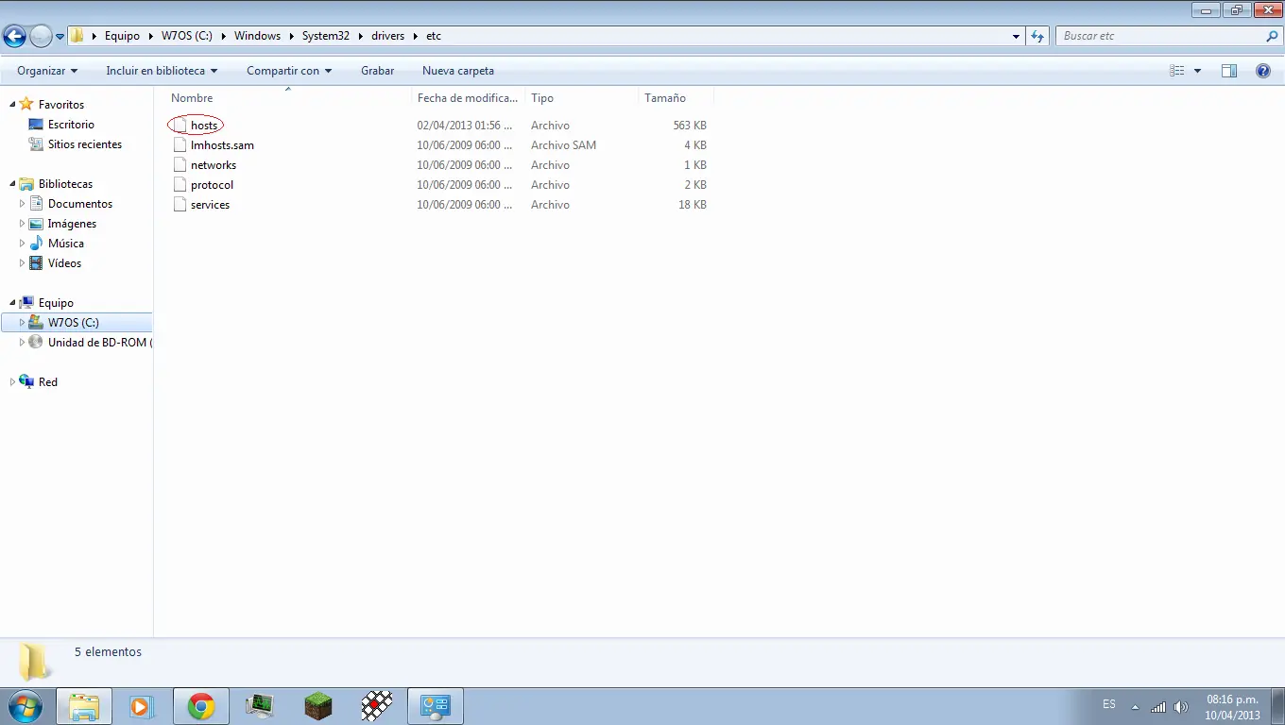1285x725 pixels.
Task: Launch Google Chrome from the taskbar
Action: click(x=200, y=706)
